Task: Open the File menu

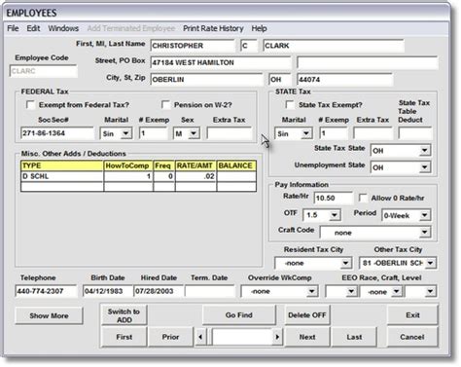Action: [x=13, y=28]
